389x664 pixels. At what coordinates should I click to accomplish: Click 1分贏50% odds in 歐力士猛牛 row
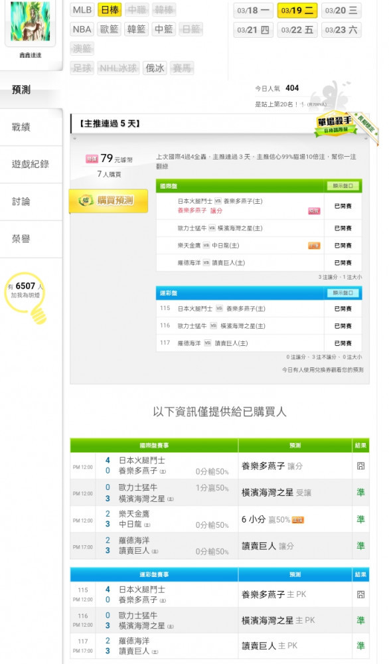point(212,488)
